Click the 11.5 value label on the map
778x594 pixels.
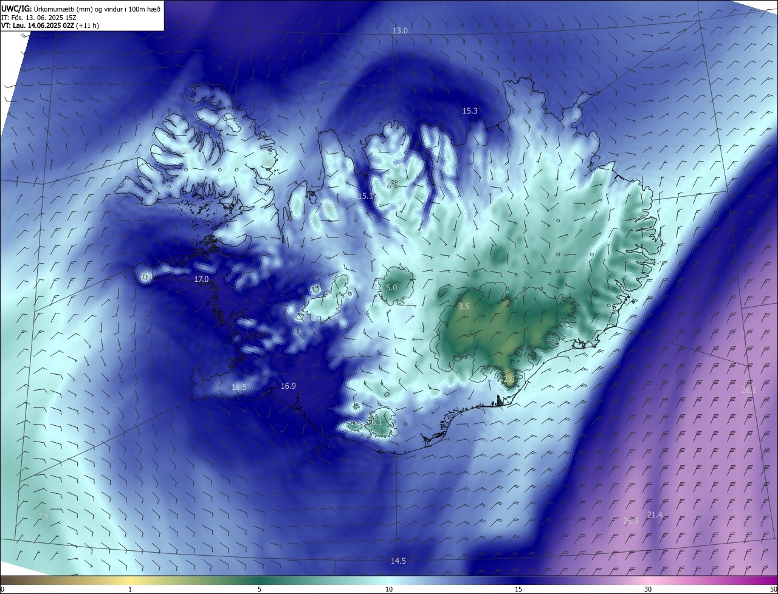pyautogui.click(x=239, y=387)
